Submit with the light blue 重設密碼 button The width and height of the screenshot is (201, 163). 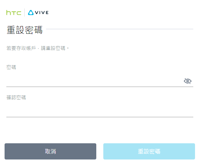tap(149, 151)
